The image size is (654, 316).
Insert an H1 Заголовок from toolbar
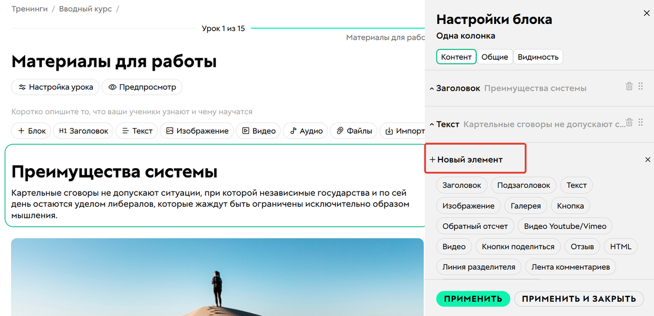click(83, 131)
